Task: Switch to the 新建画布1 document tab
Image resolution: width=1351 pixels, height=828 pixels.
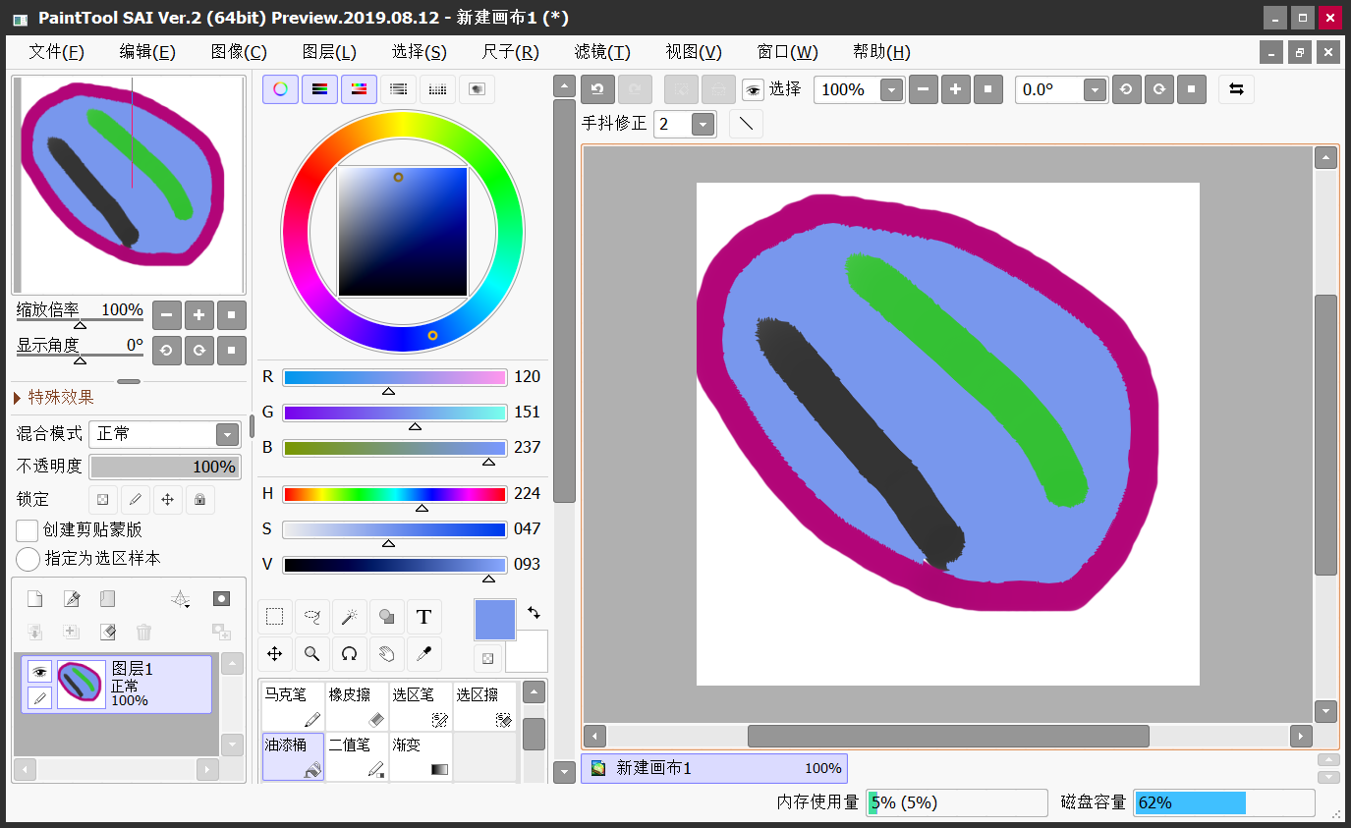Action: coord(714,768)
